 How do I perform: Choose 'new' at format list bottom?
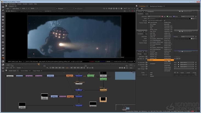(x=151, y=73)
